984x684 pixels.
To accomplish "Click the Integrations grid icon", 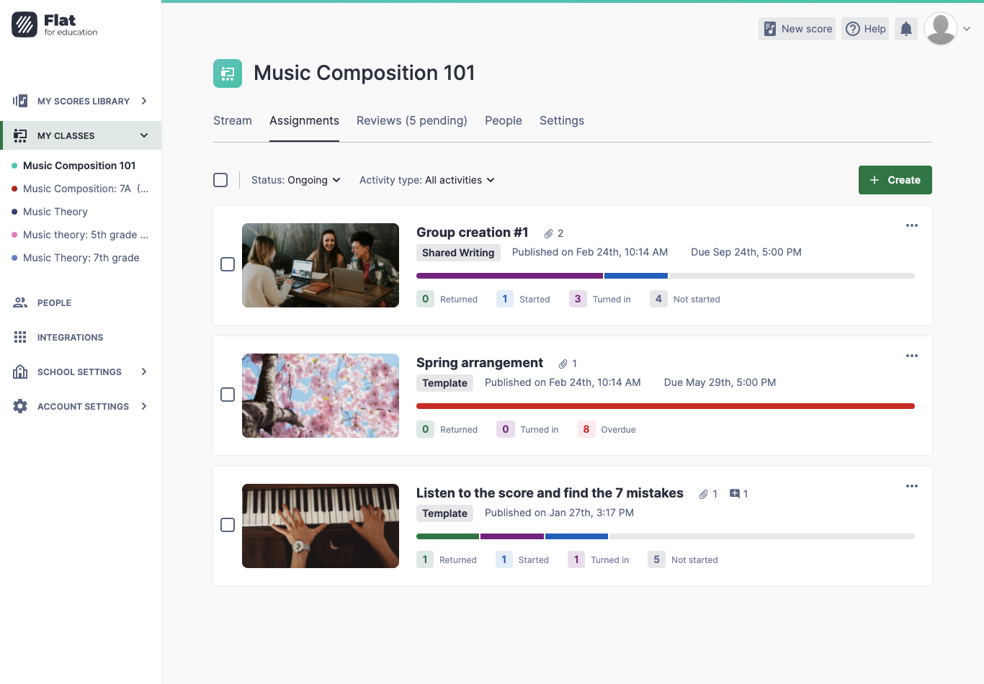I will pyautogui.click(x=20, y=337).
